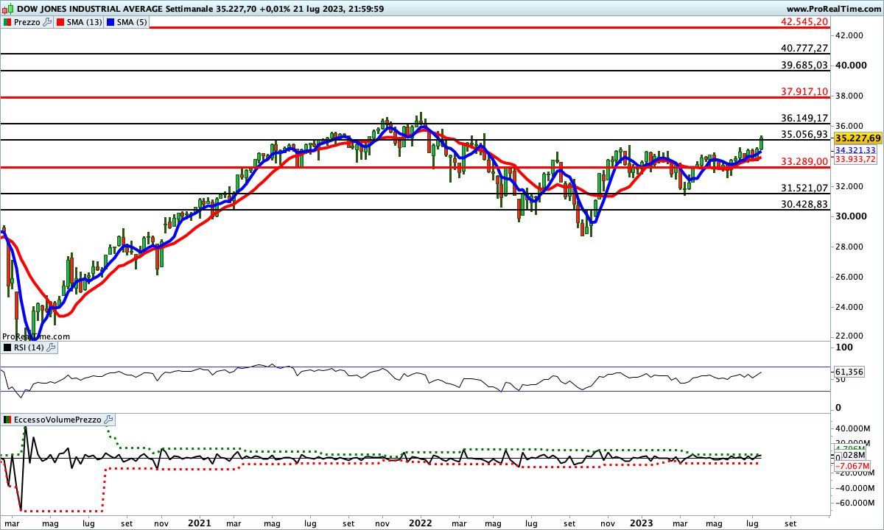Image resolution: width=884 pixels, height=530 pixels.
Task: Select the 42.545,20 resistance level label
Action: (x=804, y=21)
